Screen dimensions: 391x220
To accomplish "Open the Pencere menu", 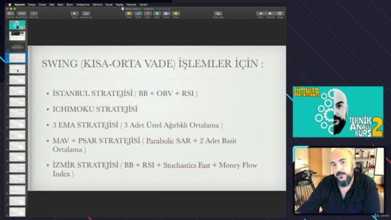I will [x=131, y=4].
